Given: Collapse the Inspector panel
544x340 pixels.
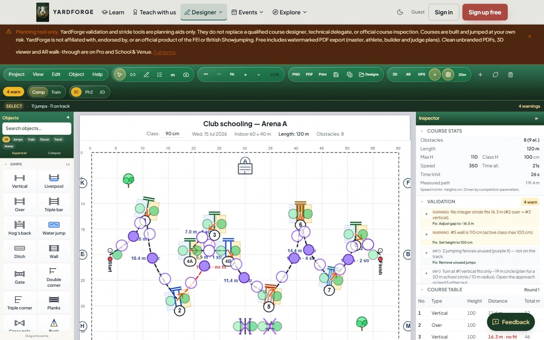Looking at the screenshot, I should pos(536,118).
